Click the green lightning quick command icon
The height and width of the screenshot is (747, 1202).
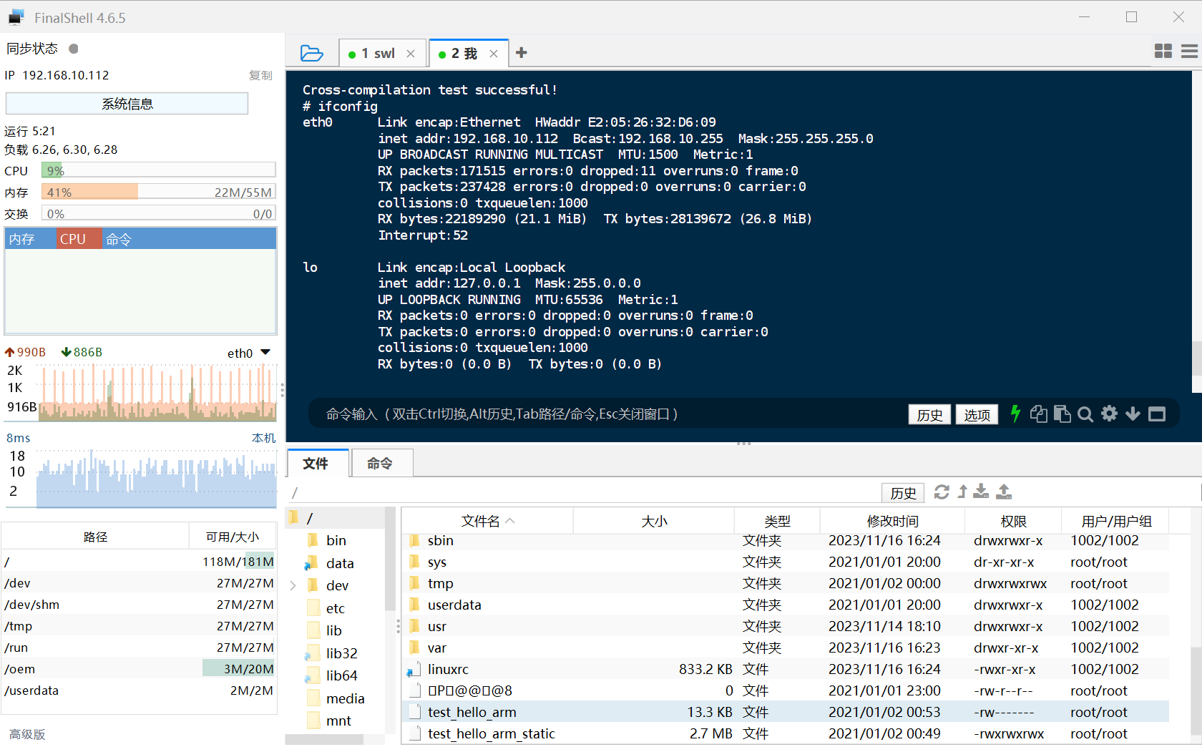pyautogui.click(x=1015, y=414)
